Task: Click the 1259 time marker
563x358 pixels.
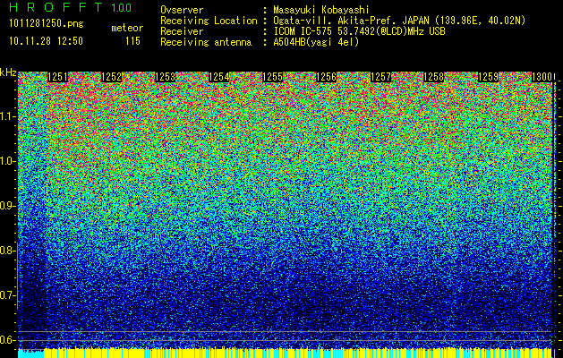Action: point(488,77)
